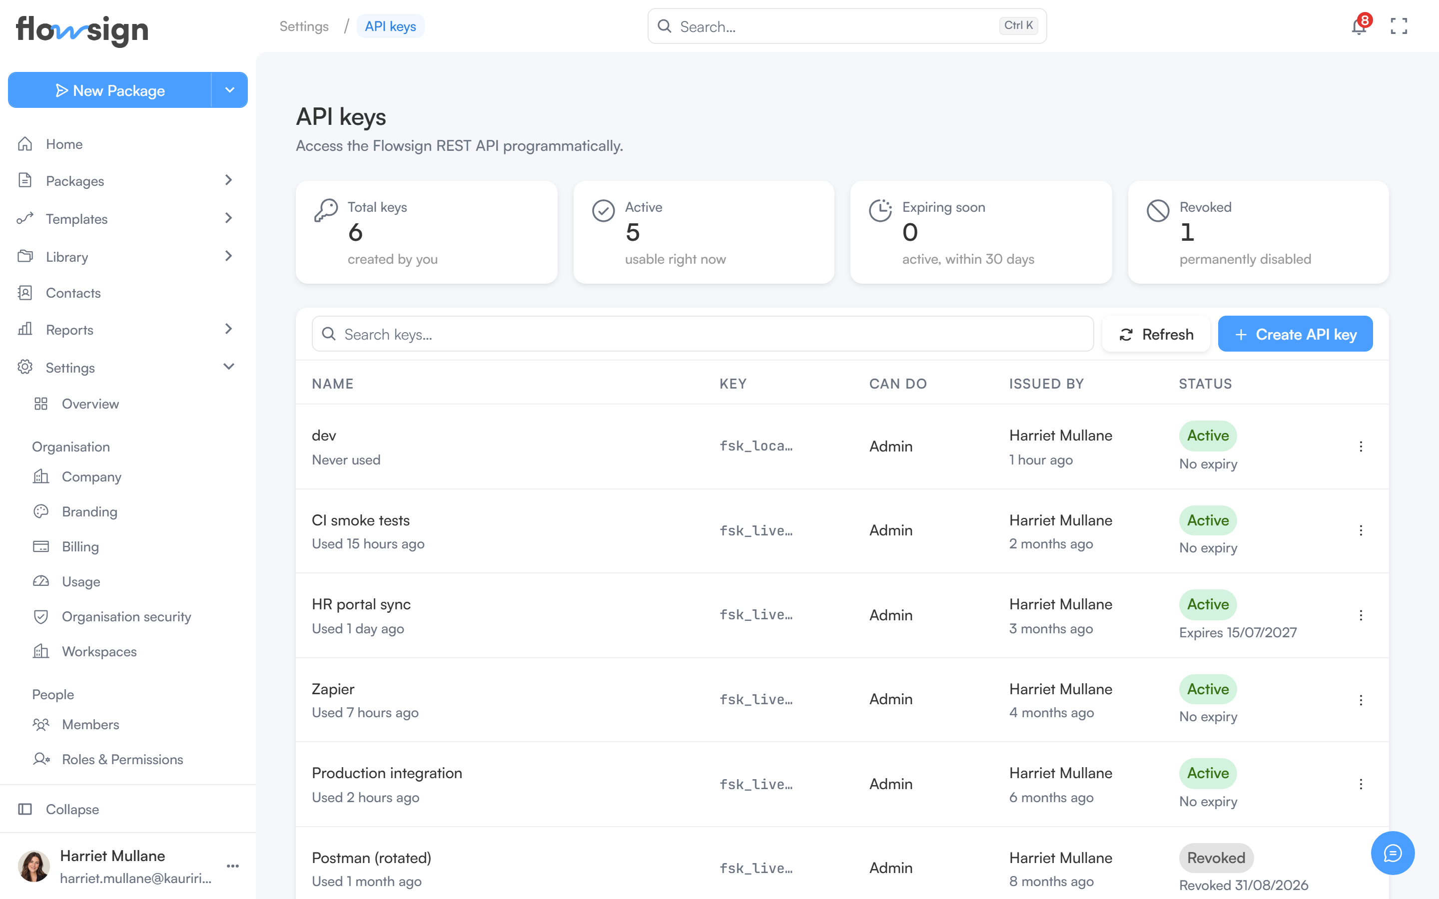Open row actions for dev key
Image resolution: width=1439 pixels, height=899 pixels.
1361,447
